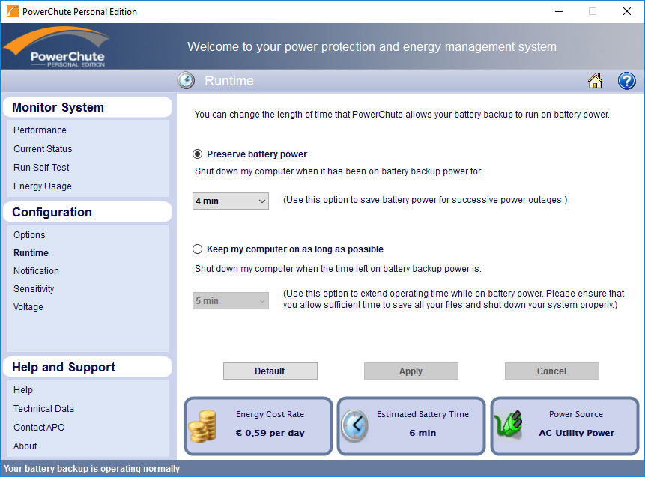The height and width of the screenshot is (477, 645).
Task: Click the Runtime clock icon in header
Action: 186,80
